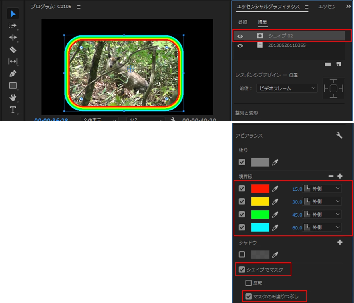Image resolution: width=354 pixels, height=303 pixels.
Task: Open appearance wrench settings in アピアランス
Action: tap(339, 135)
